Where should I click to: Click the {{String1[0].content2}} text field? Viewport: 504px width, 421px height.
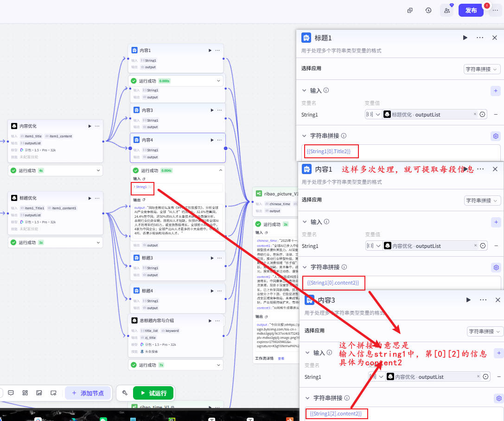(402, 283)
